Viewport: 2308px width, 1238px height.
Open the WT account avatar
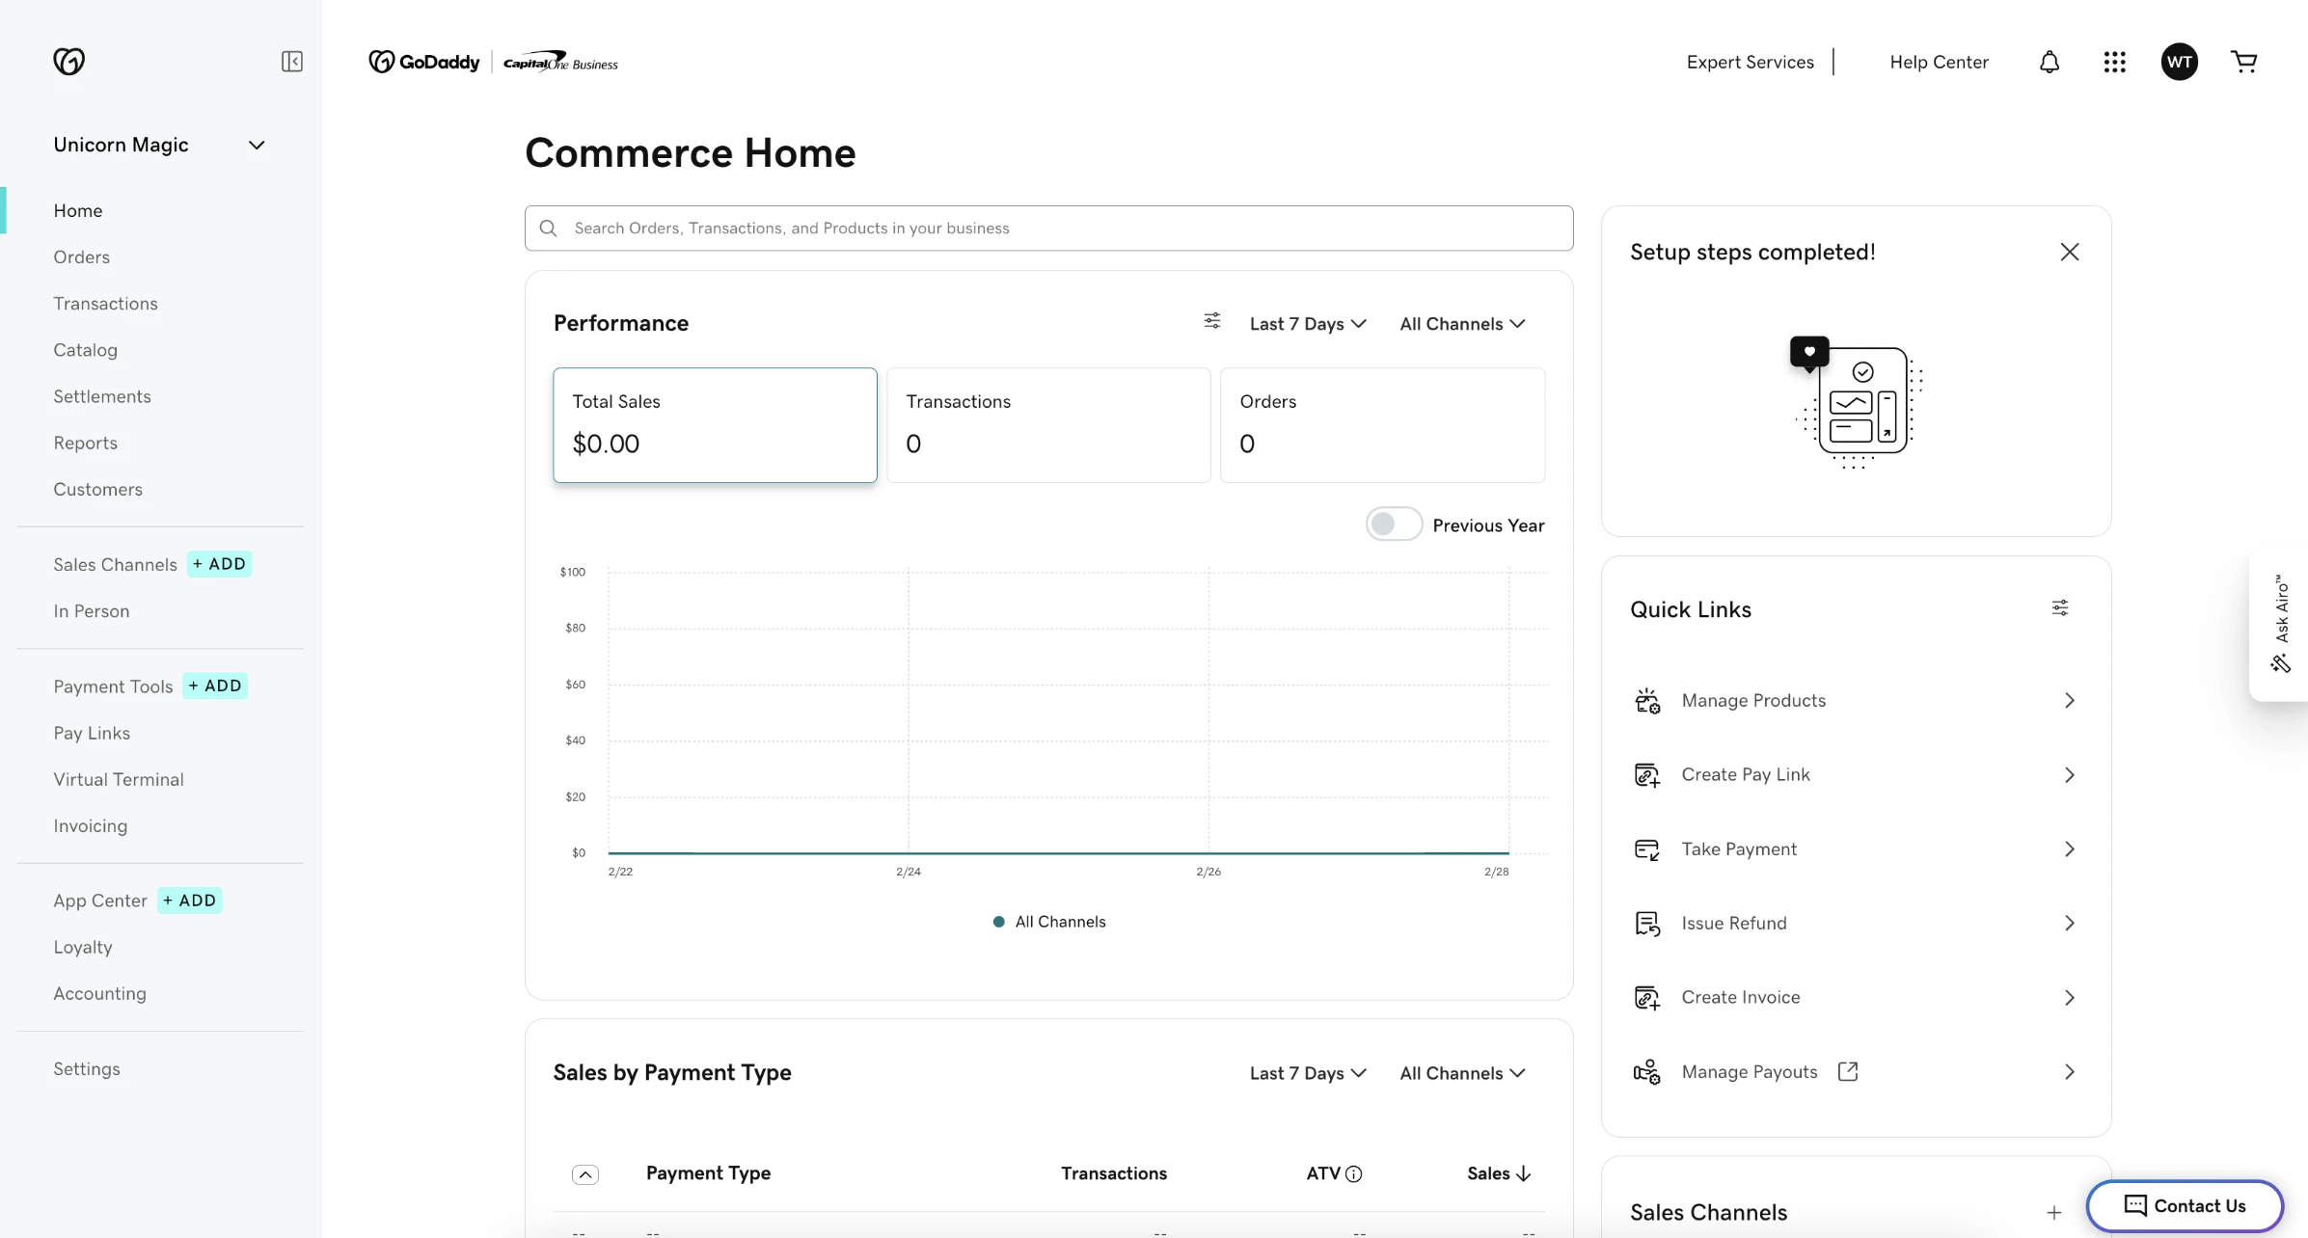pos(2180,62)
